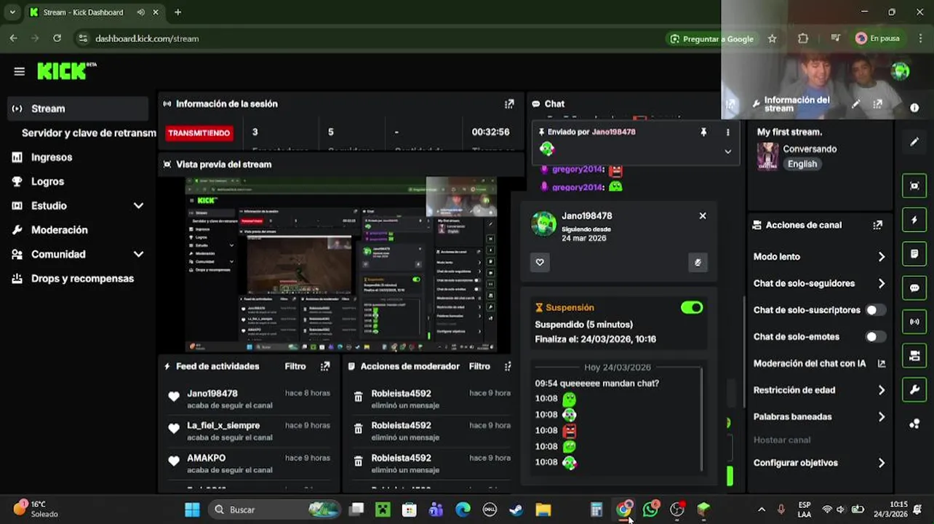Viewport: 934px width, 524px height.
Task: Click the chat bubble icon in right sidebar
Action: pos(914,288)
